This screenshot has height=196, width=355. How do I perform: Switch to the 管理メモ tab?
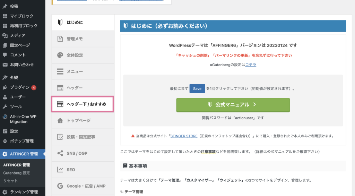[83, 39]
